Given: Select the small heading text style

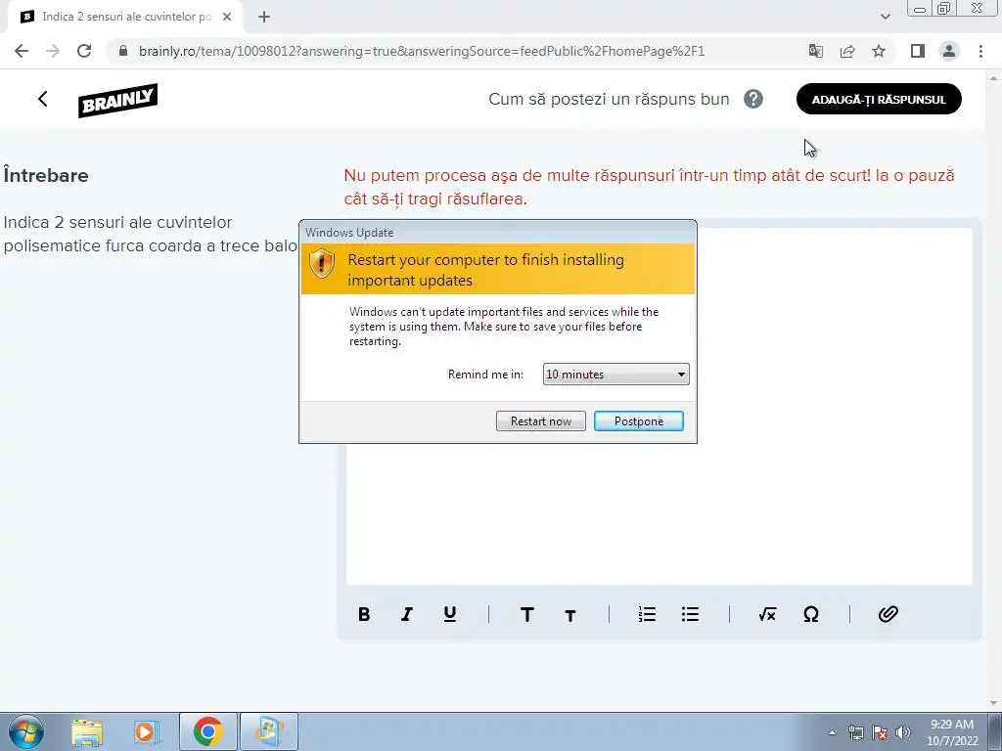Looking at the screenshot, I should pos(570,616).
